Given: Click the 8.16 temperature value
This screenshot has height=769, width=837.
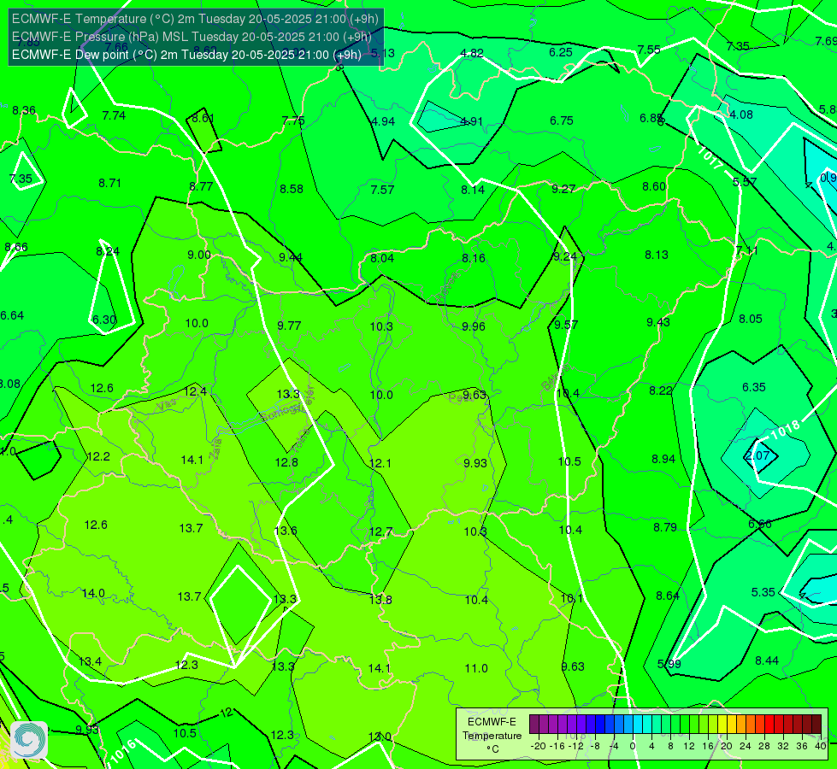Looking at the screenshot, I should [x=474, y=258].
